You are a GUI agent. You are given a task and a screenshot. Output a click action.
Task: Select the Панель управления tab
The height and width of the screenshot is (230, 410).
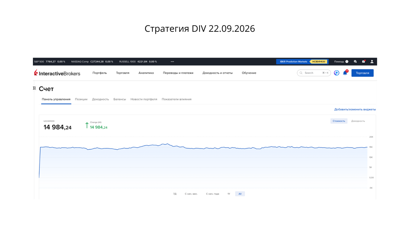click(56, 99)
